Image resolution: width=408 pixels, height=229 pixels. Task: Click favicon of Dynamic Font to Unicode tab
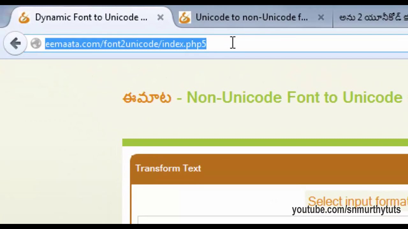coord(24,17)
